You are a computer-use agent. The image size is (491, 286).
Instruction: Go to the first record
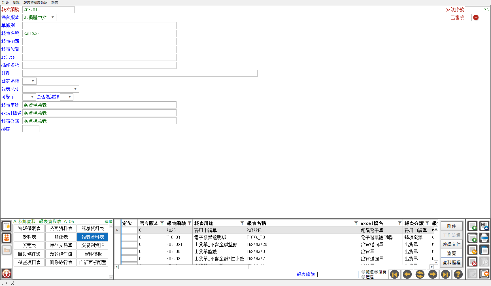[x=395, y=274]
